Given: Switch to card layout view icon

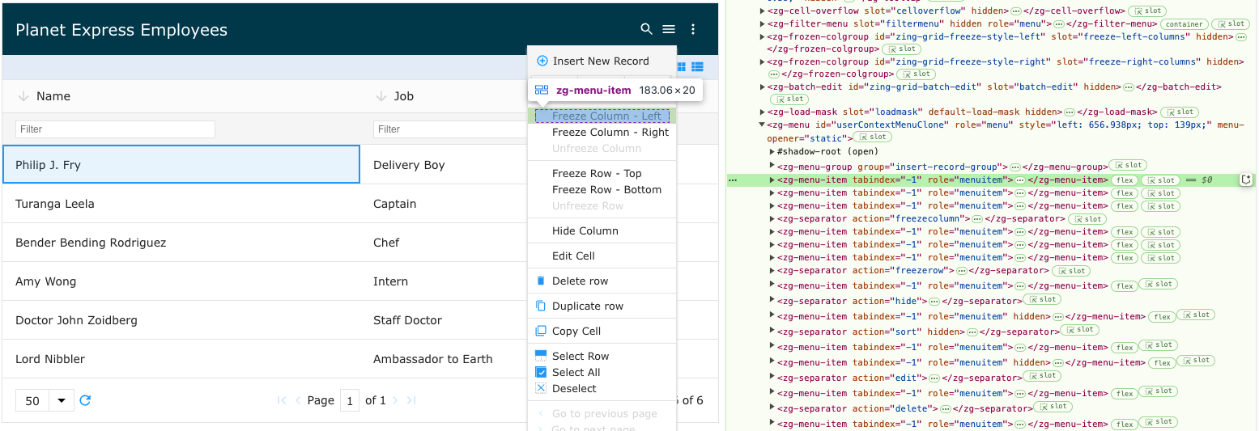Looking at the screenshot, I should (681, 66).
